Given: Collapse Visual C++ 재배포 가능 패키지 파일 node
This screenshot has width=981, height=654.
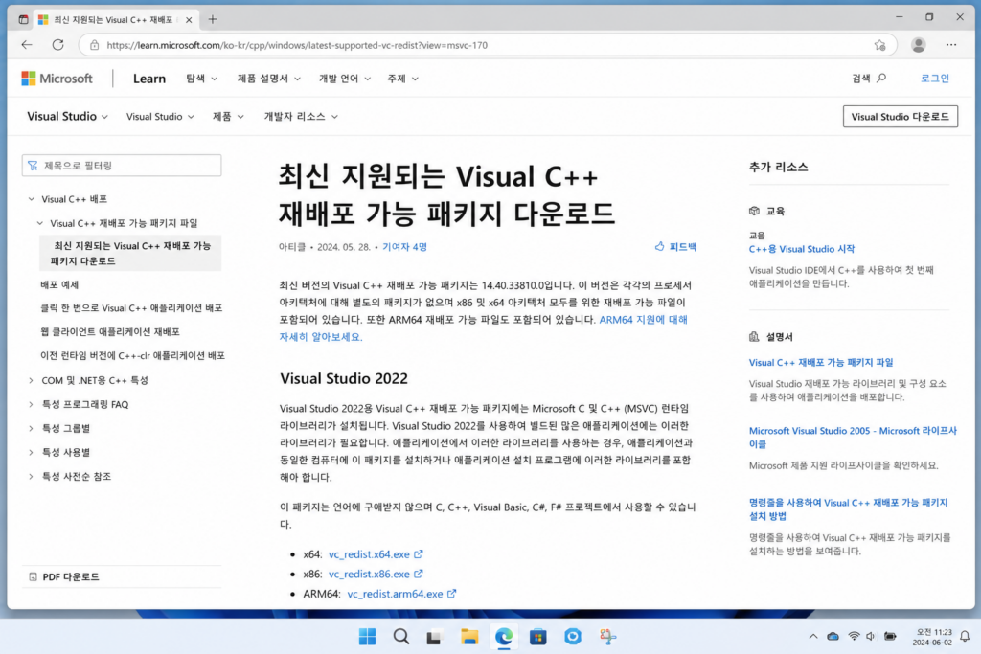Looking at the screenshot, I should coord(40,223).
